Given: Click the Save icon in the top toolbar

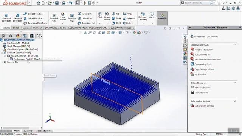Looking at the screenshot, I should 57,3.
